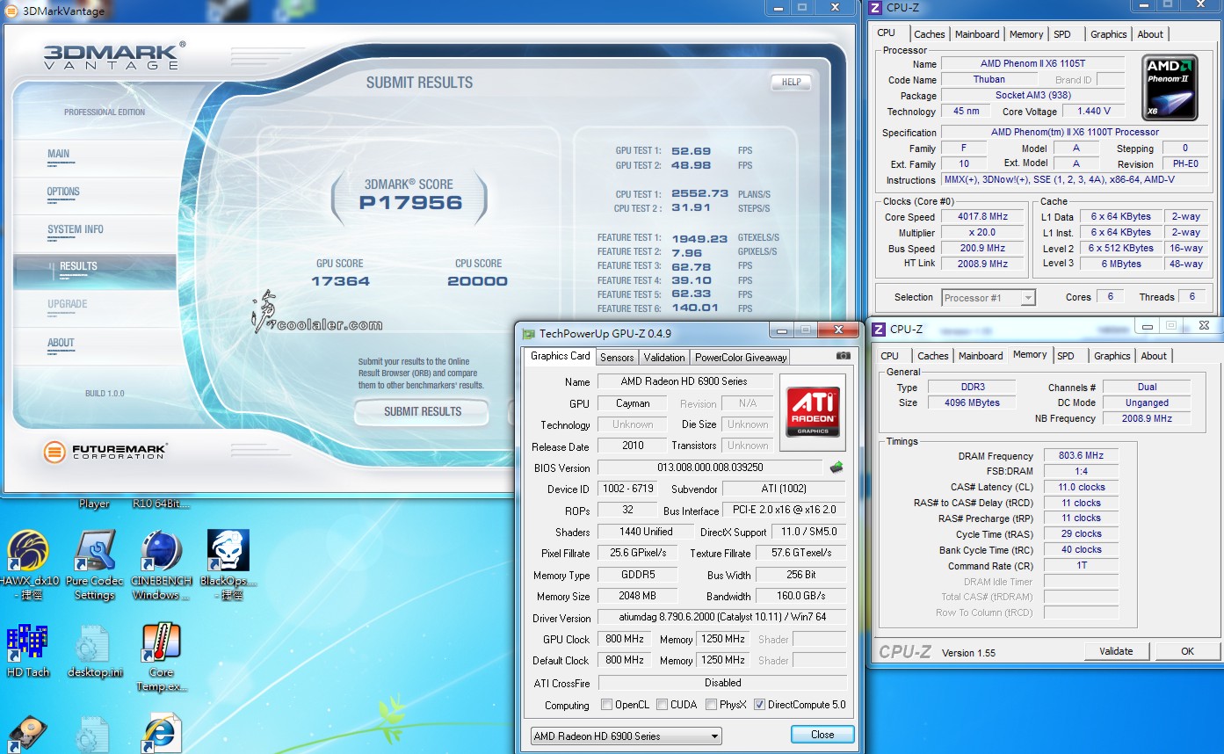Open the Core Temp.exe desktop icon
The height and width of the screenshot is (754, 1224).
[161, 657]
